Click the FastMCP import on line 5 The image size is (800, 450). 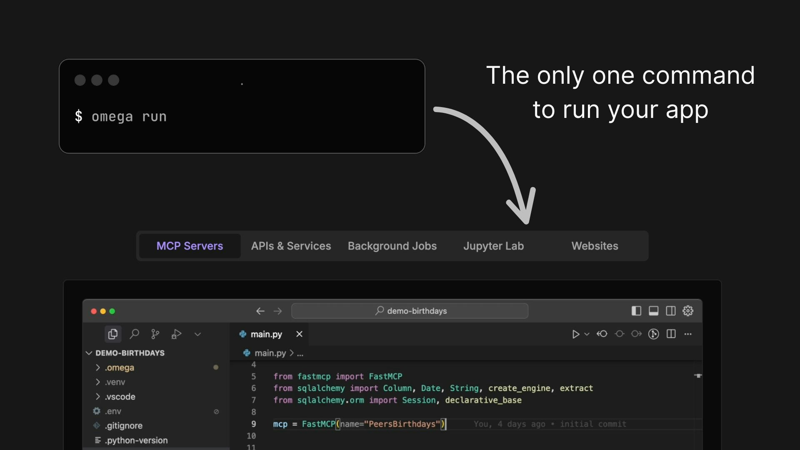click(x=385, y=376)
